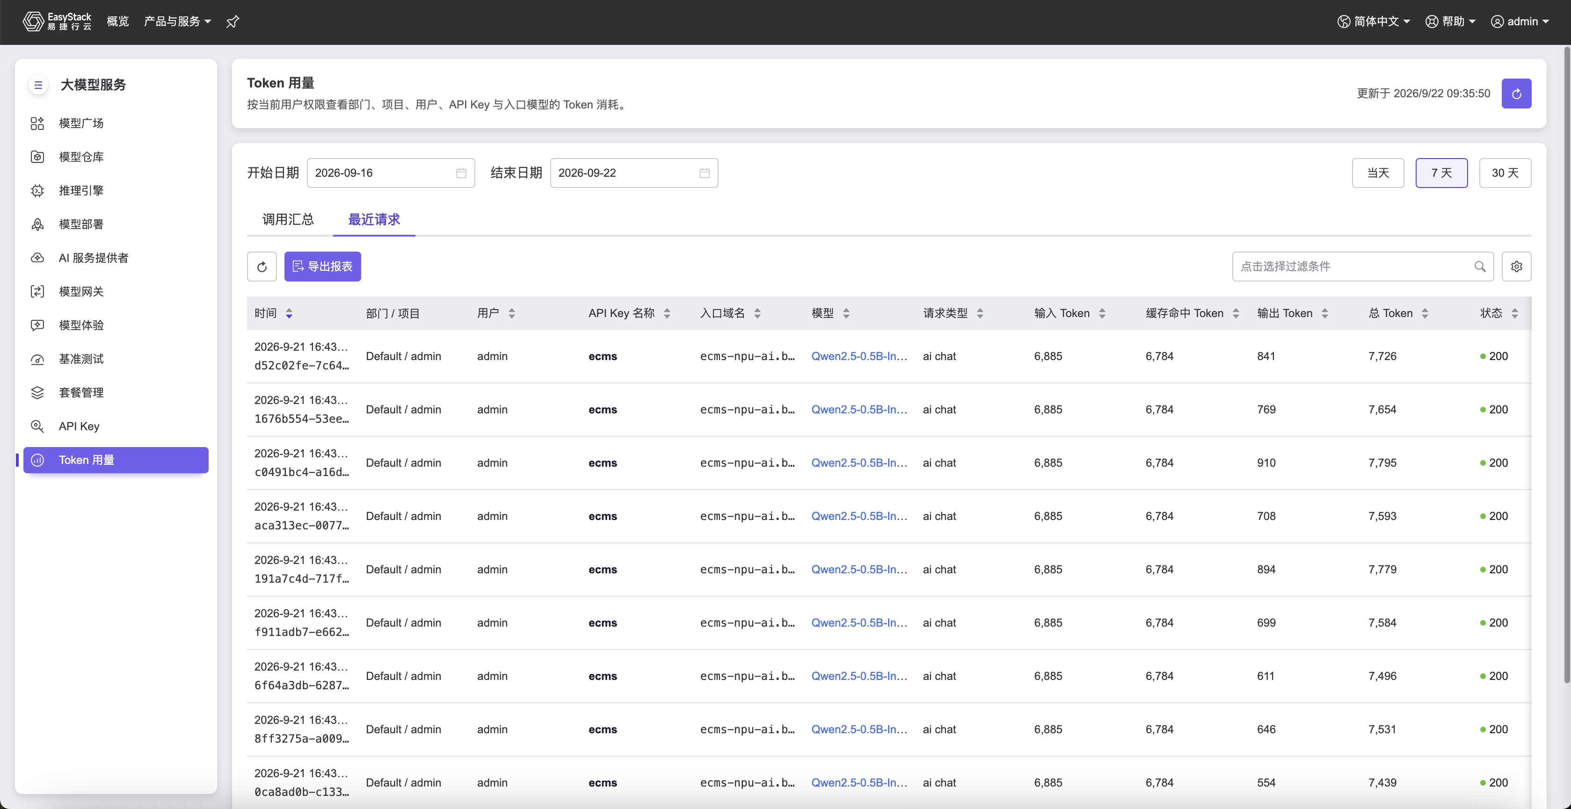Click 导出报表 button

click(x=322, y=267)
